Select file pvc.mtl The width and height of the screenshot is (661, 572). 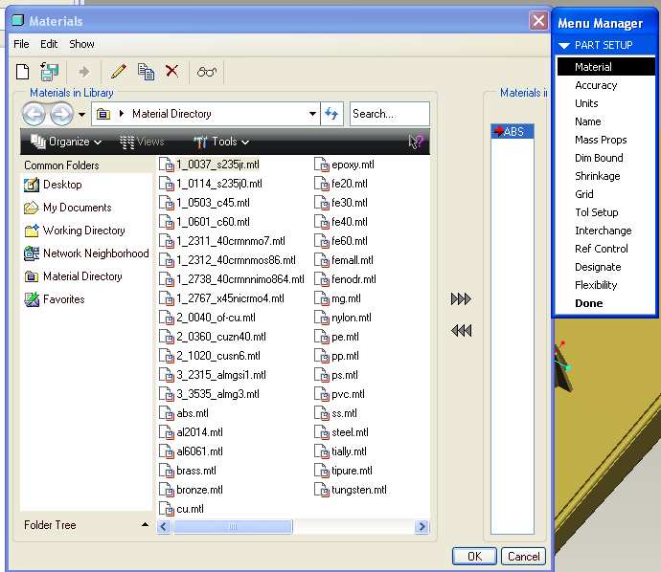click(x=340, y=394)
